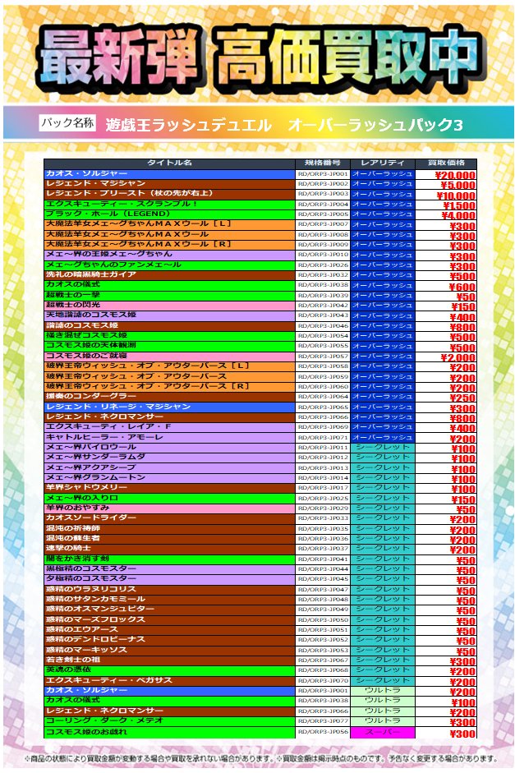The width and height of the screenshot is (515, 773).
Task: Select '若き剣士の祖' title cell
Action: (x=169, y=660)
